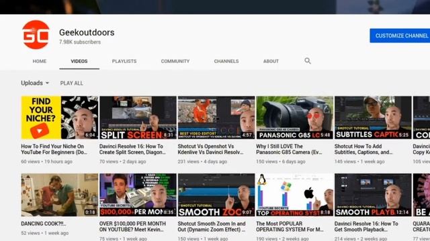Open the PLAYLISTS tab
This screenshot has width=430, height=241.
(124, 61)
